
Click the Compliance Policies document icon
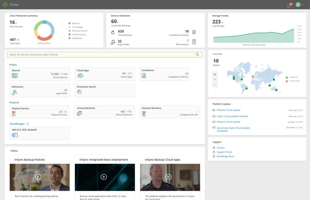click(194, 32)
